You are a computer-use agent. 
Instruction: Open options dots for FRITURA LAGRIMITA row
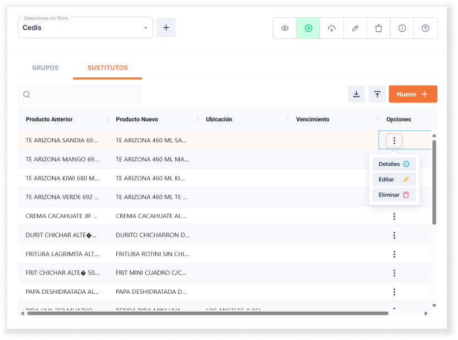tap(394, 254)
